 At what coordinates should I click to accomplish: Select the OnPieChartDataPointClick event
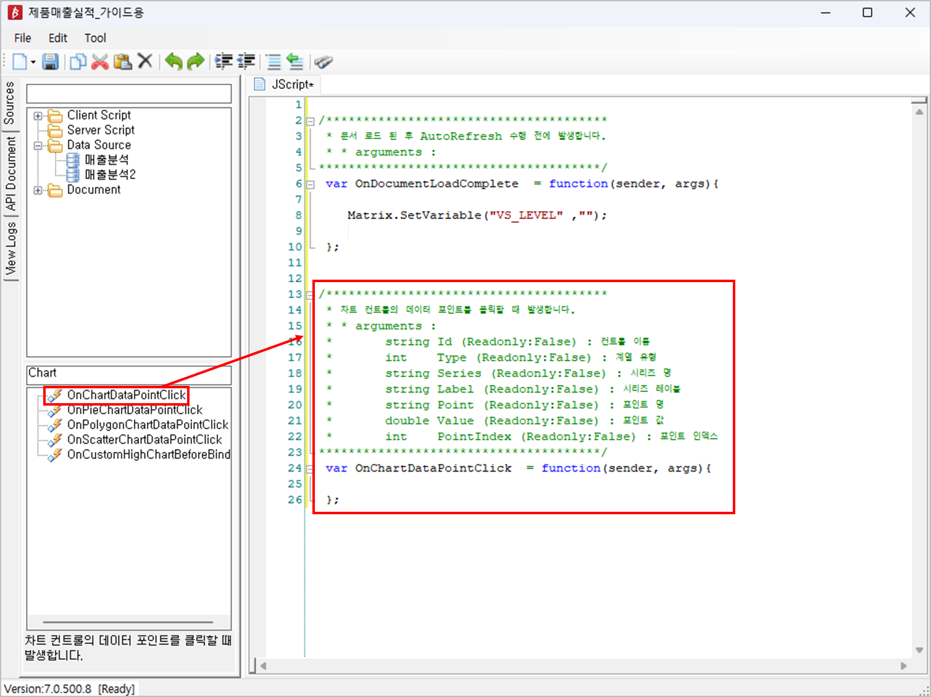pos(135,410)
